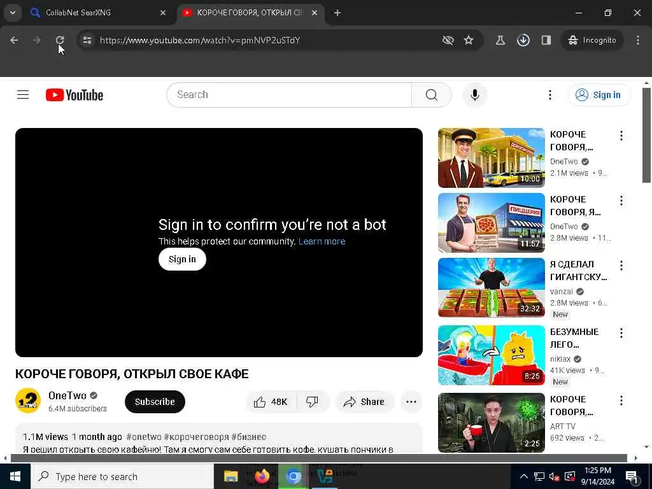Screen dimensions: 652x489
Task: Open Firefox from the taskbar
Action: click(x=262, y=476)
